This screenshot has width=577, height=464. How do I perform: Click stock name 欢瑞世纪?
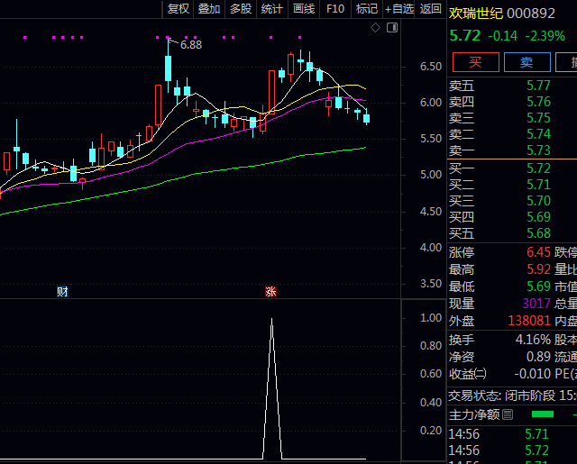[475, 14]
